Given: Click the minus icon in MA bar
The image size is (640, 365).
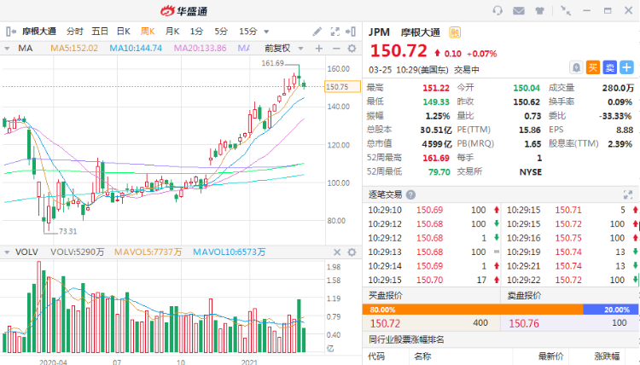Looking at the screenshot, I should coord(336,49).
